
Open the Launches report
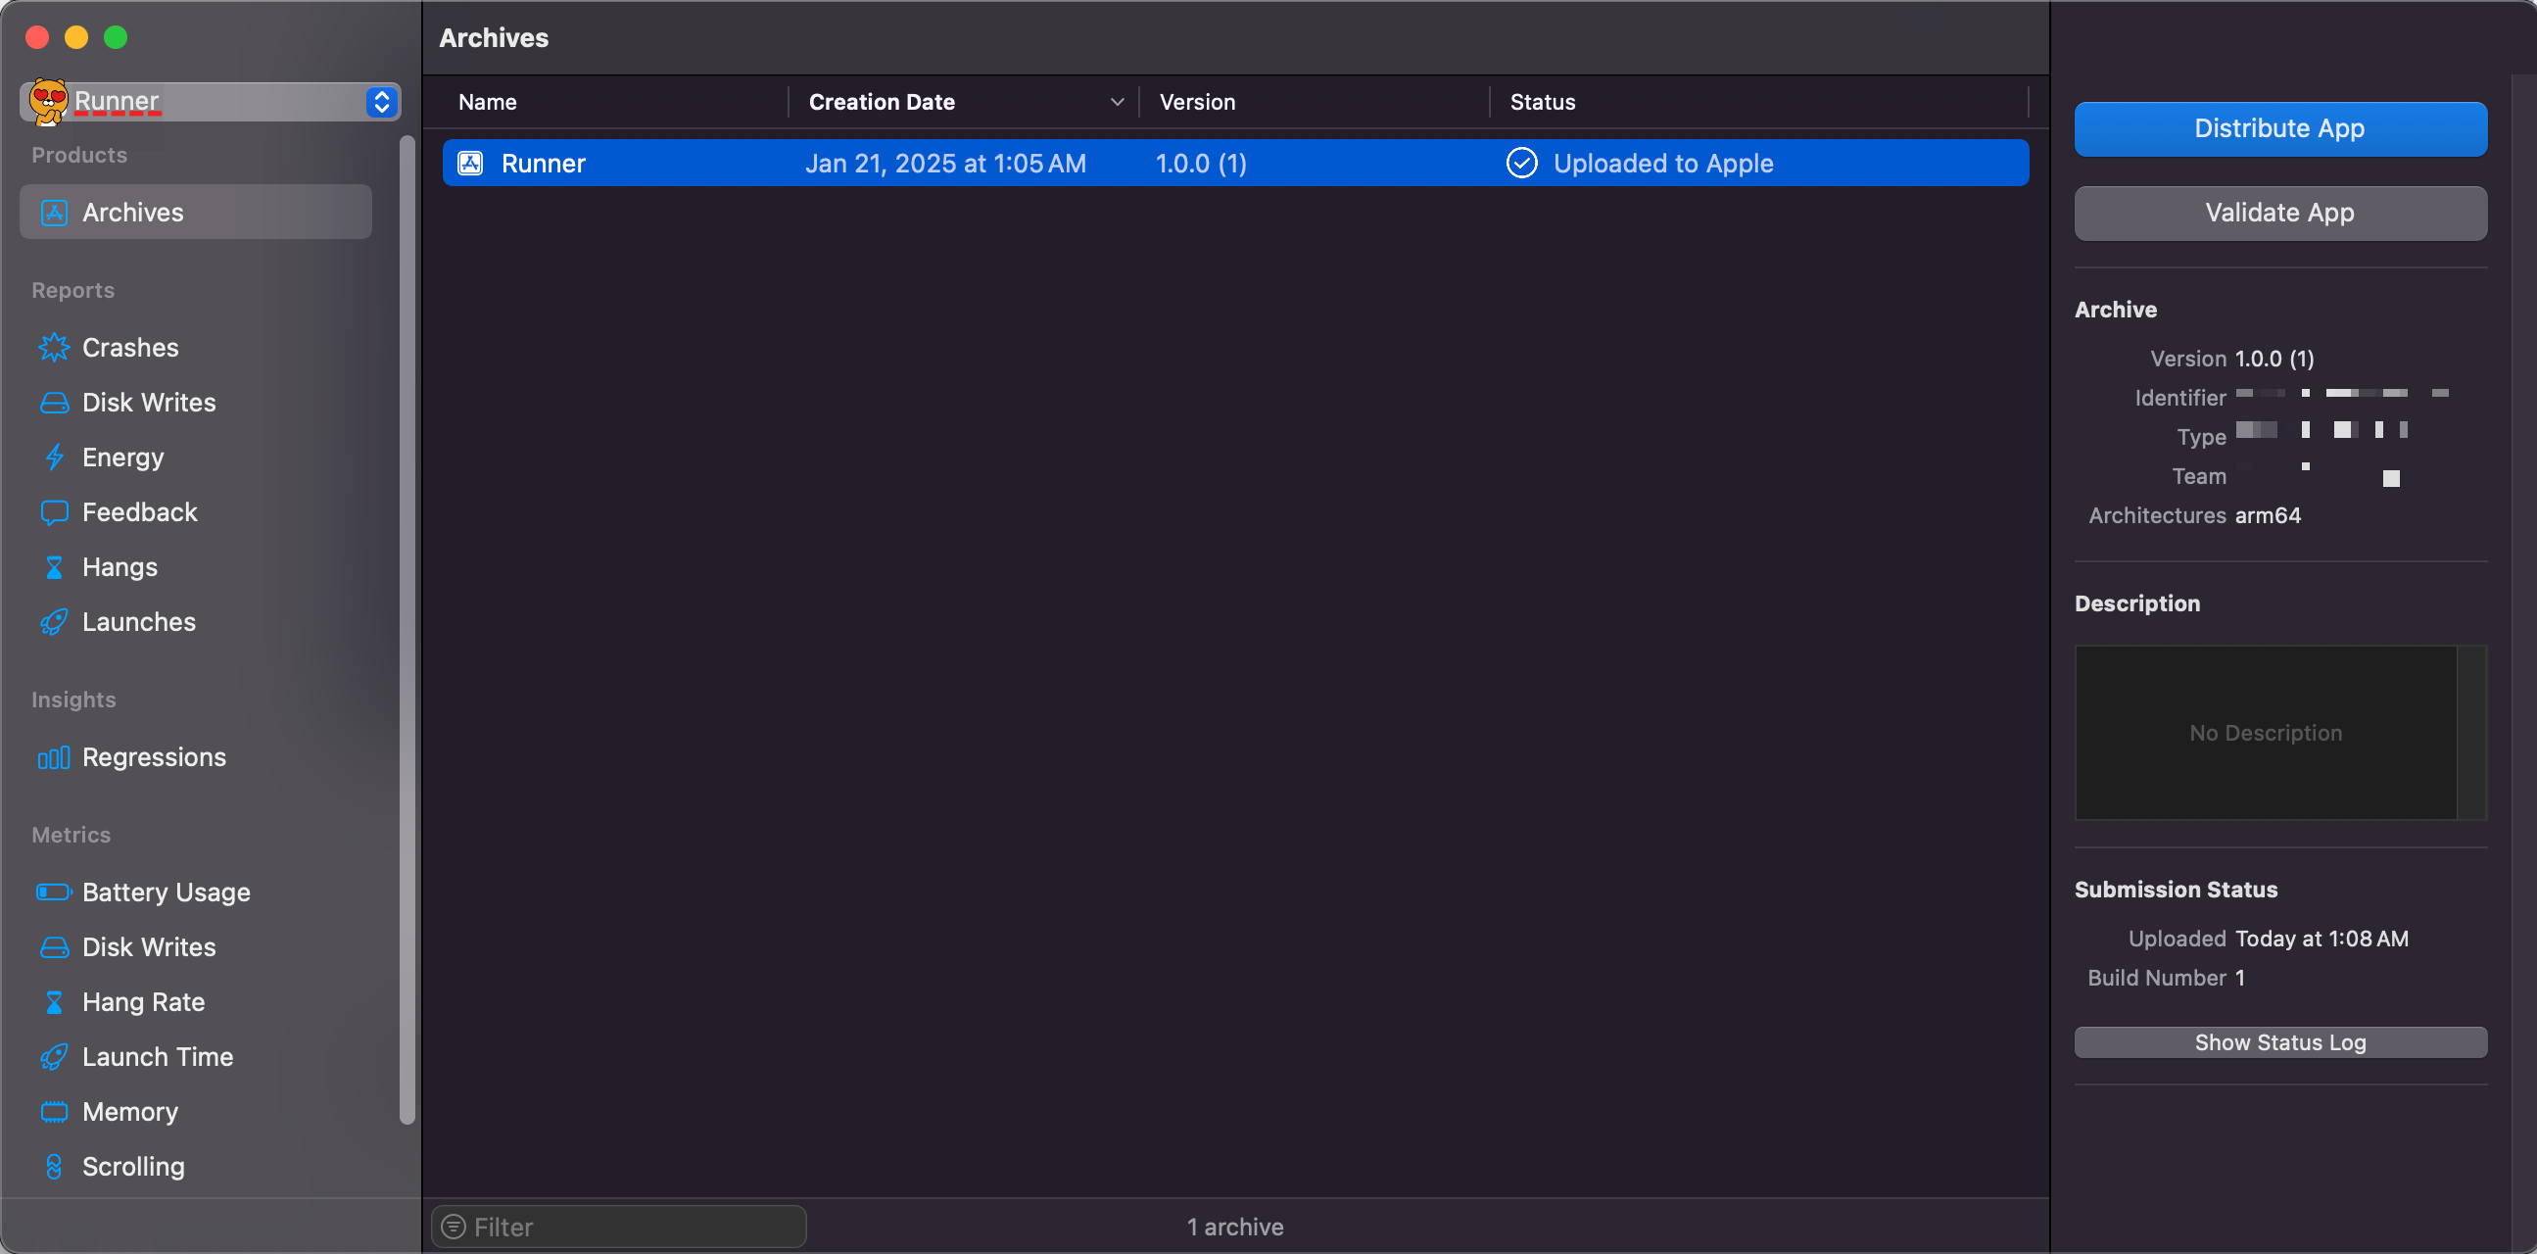[139, 622]
